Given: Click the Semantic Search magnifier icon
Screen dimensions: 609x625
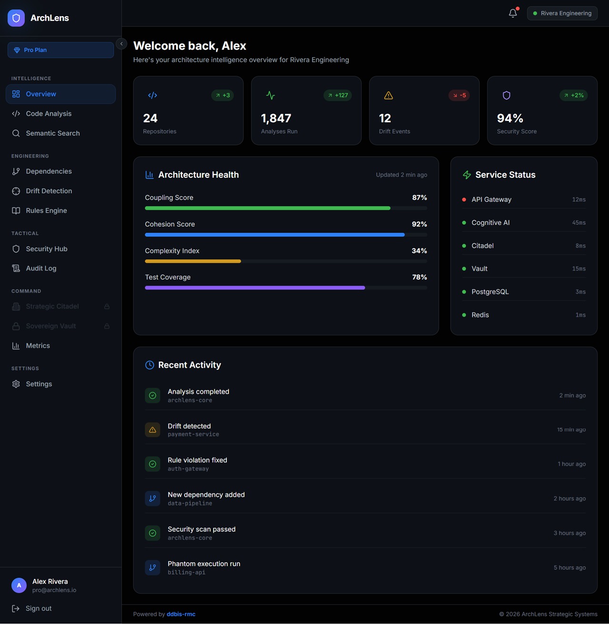Looking at the screenshot, I should pyautogui.click(x=16, y=133).
